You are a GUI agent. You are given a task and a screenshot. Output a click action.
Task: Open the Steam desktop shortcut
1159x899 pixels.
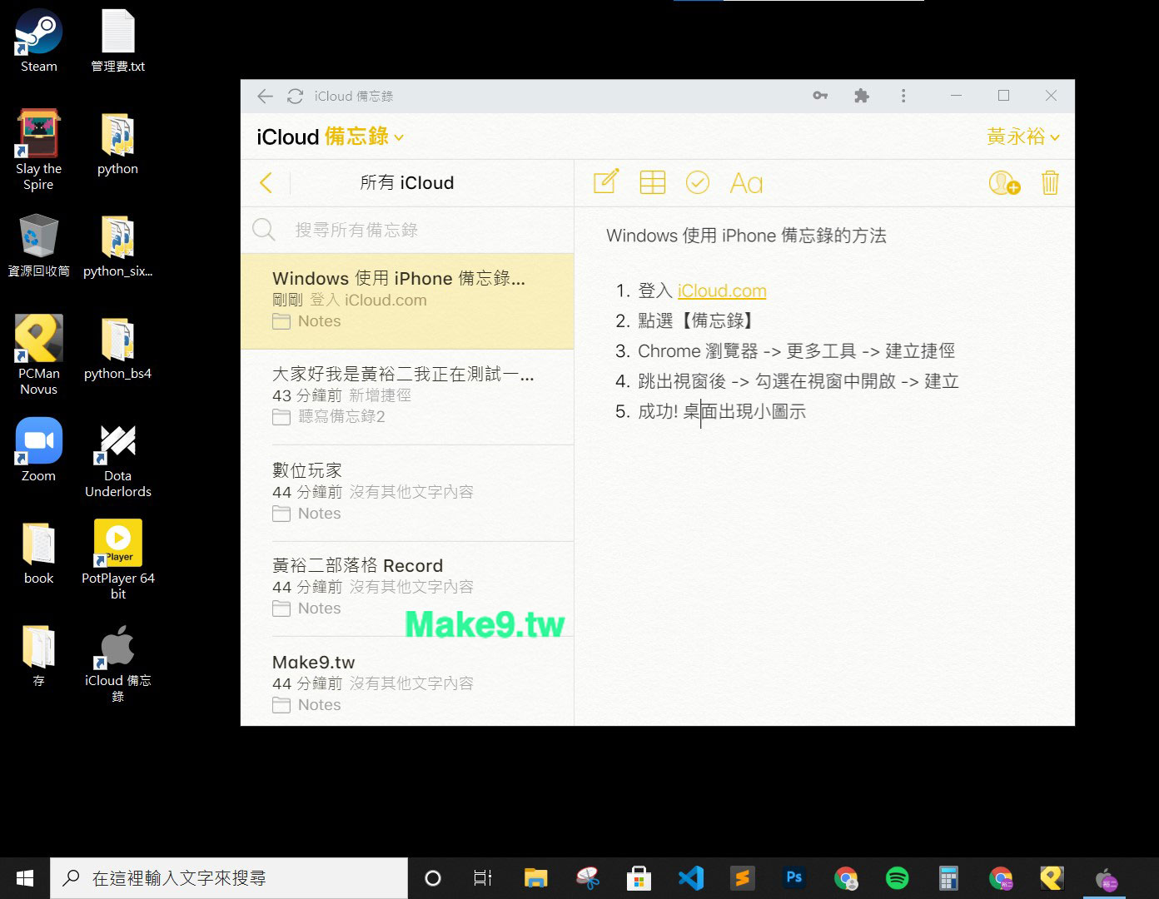39,42
